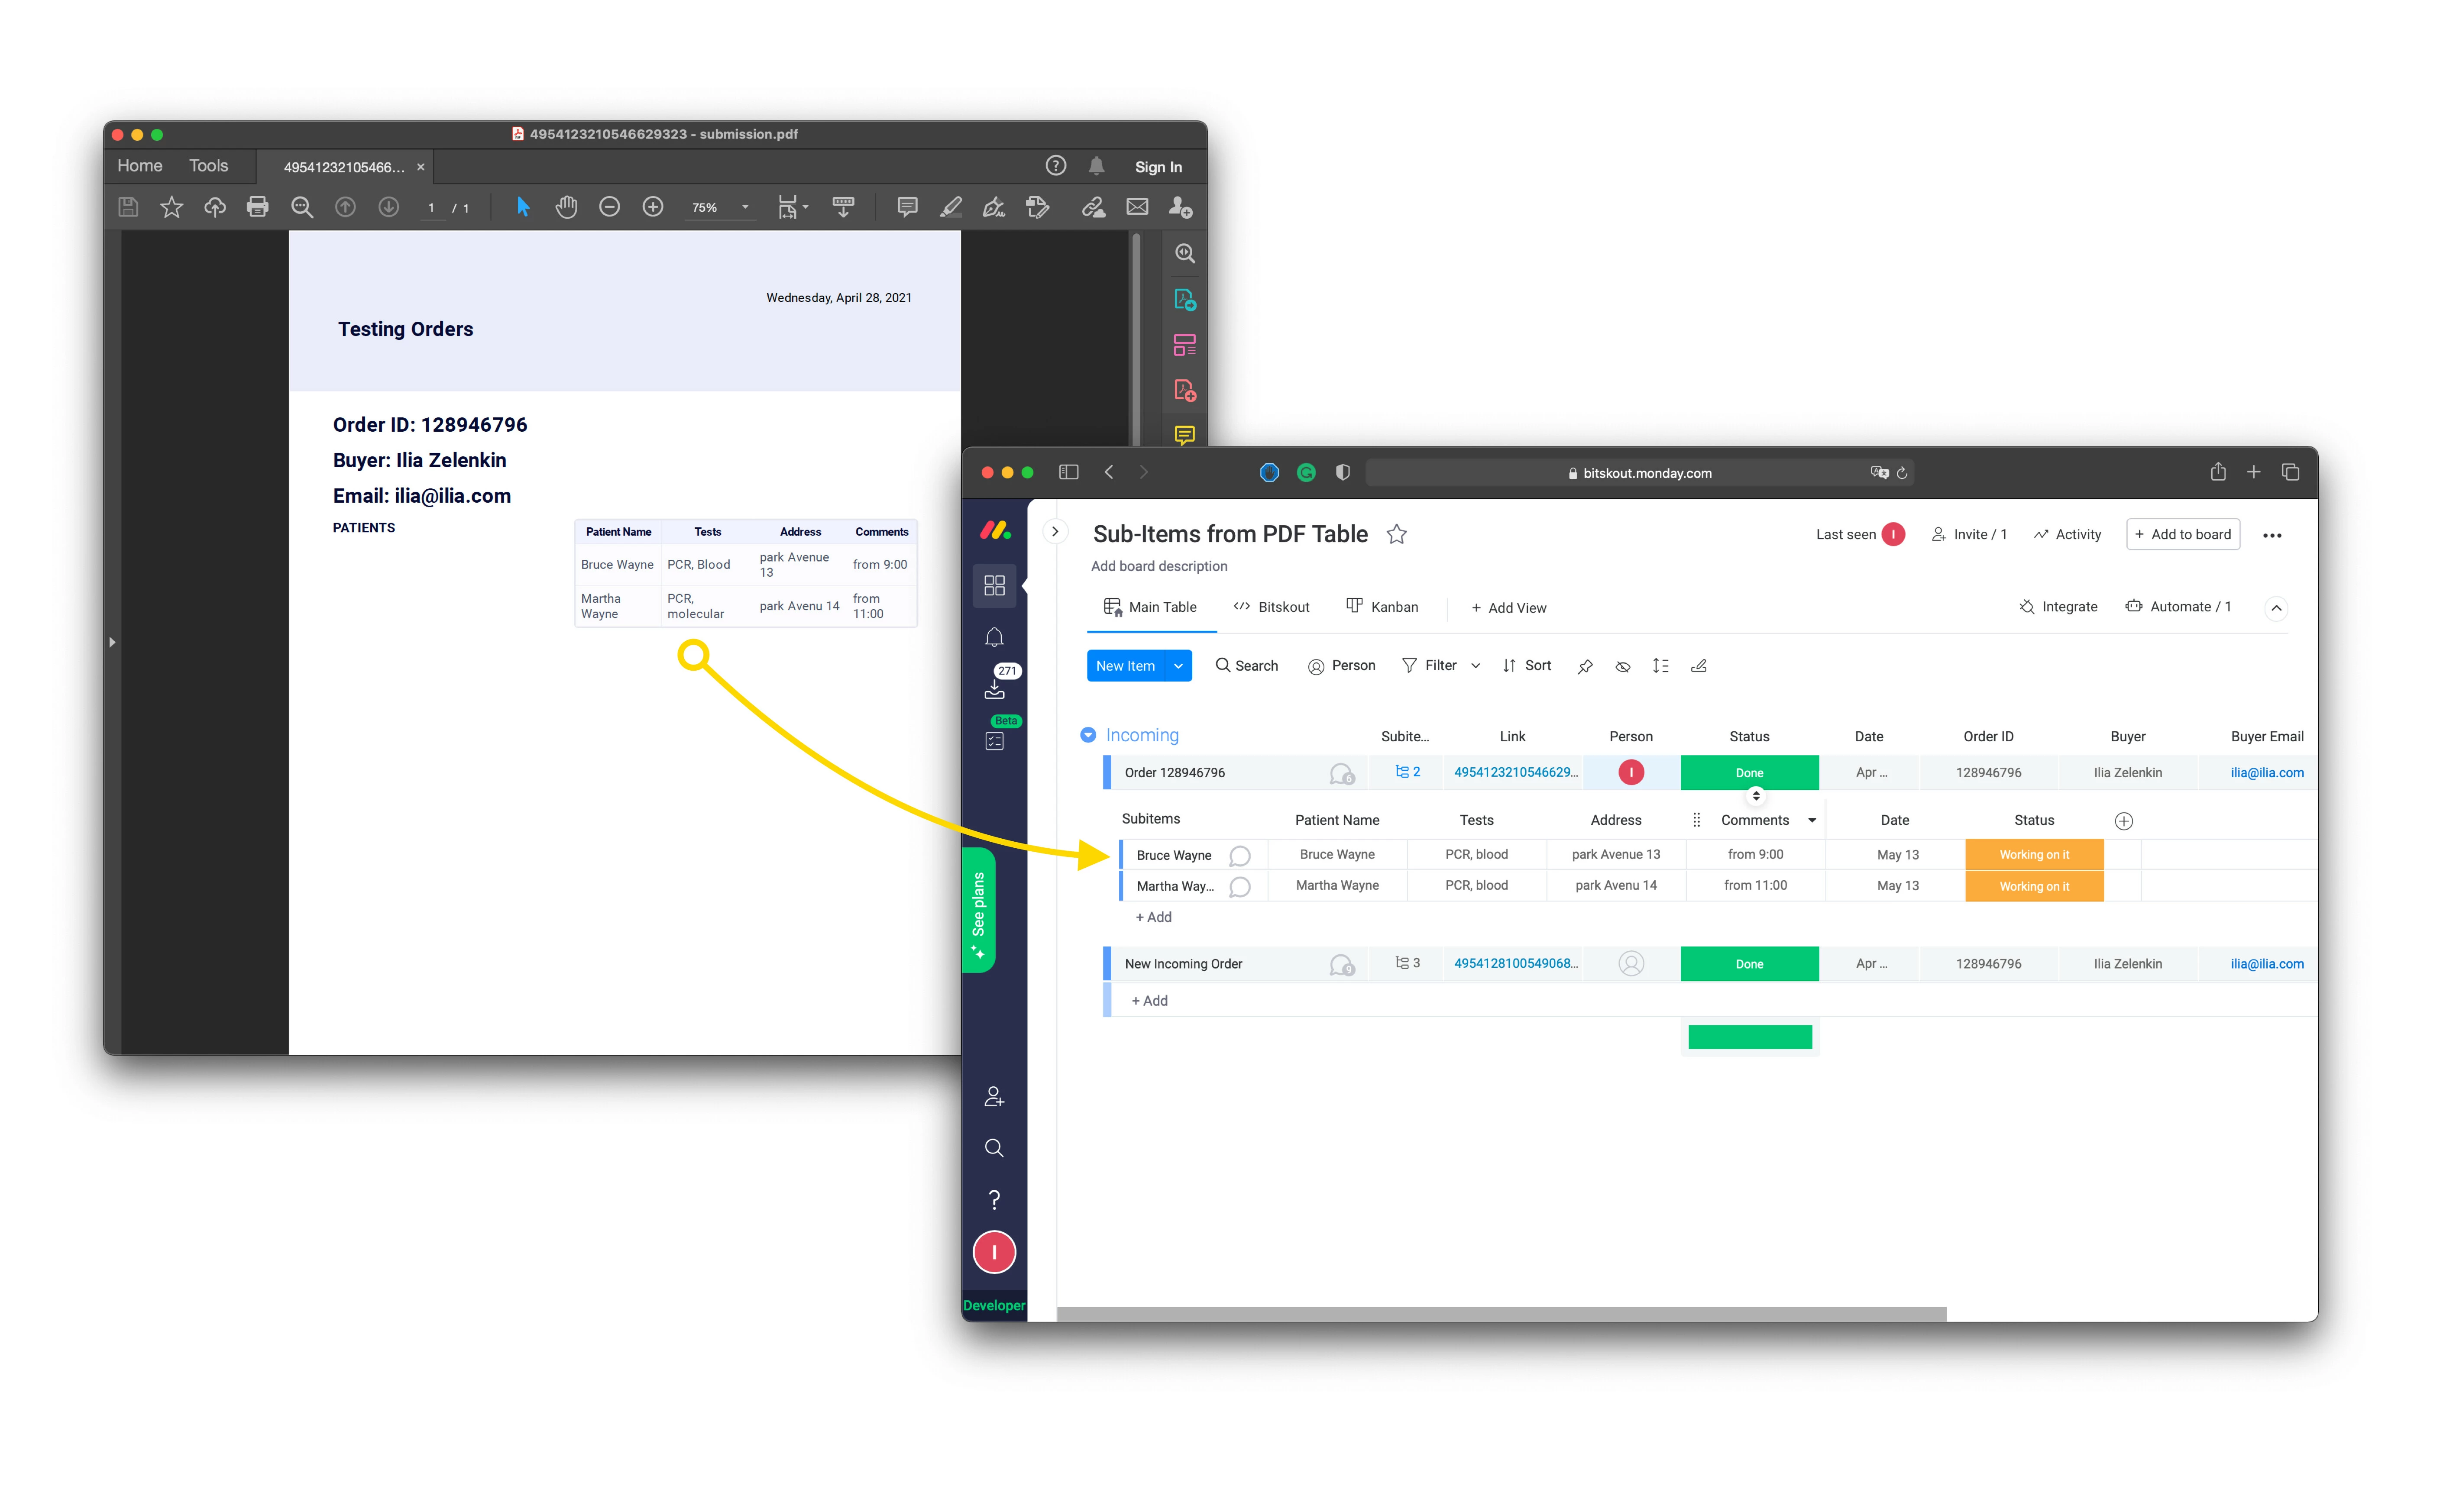Viewport: 2443px width, 1512px height.
Task: Click the New Item button
Action: tap(1125, 666)
